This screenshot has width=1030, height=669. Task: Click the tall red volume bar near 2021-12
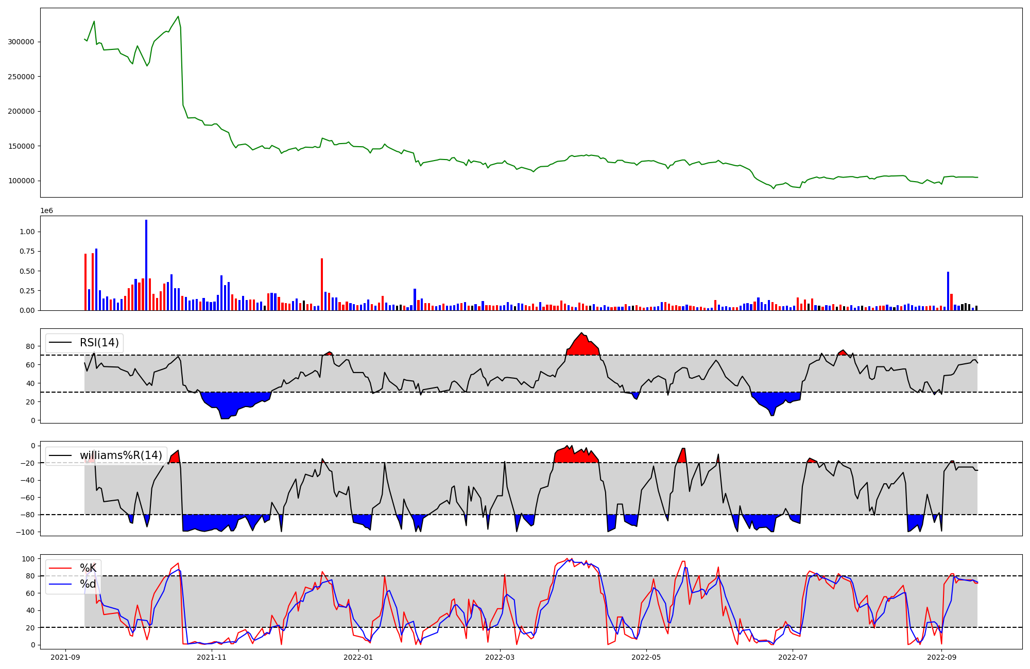322,284
